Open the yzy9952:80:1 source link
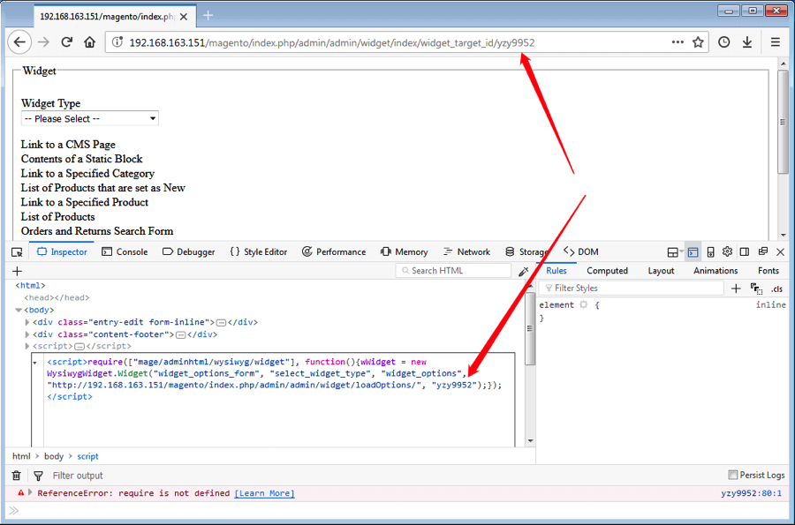The height and width of the screenshot is (525, 795). tap(751, 493)
